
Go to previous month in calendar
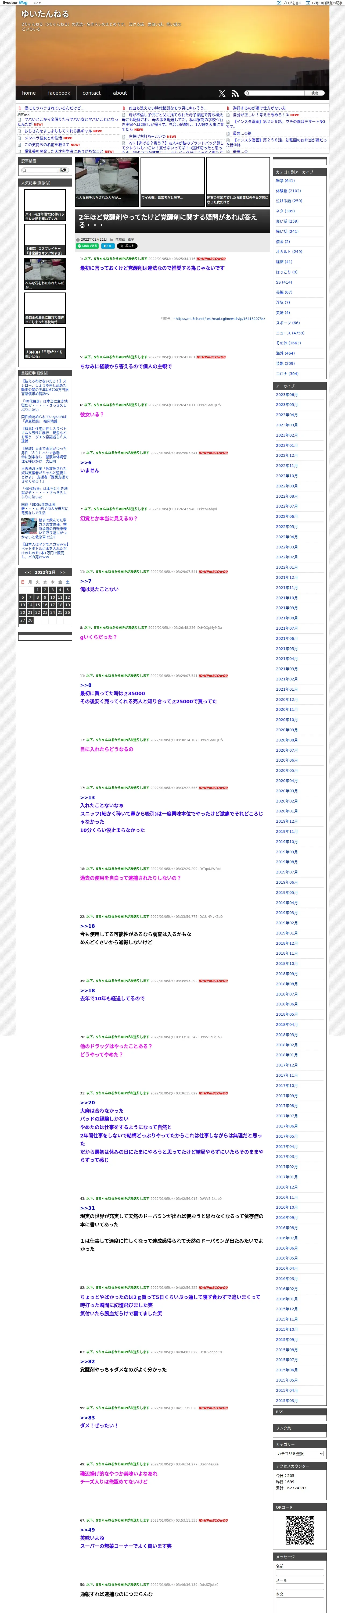(28, 572)
